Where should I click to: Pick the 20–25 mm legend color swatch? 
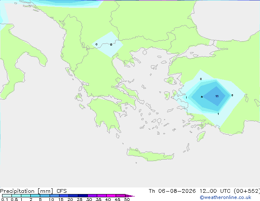73,196
